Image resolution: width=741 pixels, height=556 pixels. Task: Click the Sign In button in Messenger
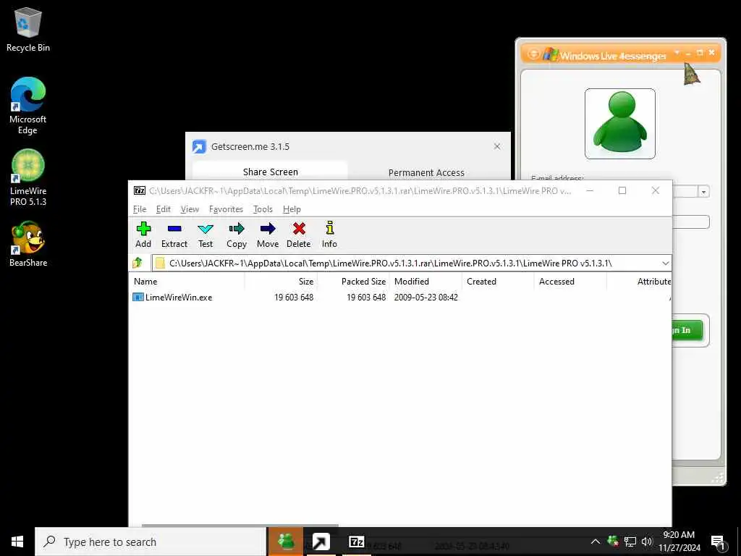tap(687, 330)
